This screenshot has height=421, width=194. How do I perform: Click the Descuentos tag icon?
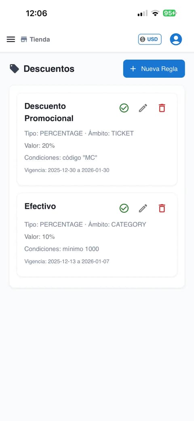click(x=15, y=69)
